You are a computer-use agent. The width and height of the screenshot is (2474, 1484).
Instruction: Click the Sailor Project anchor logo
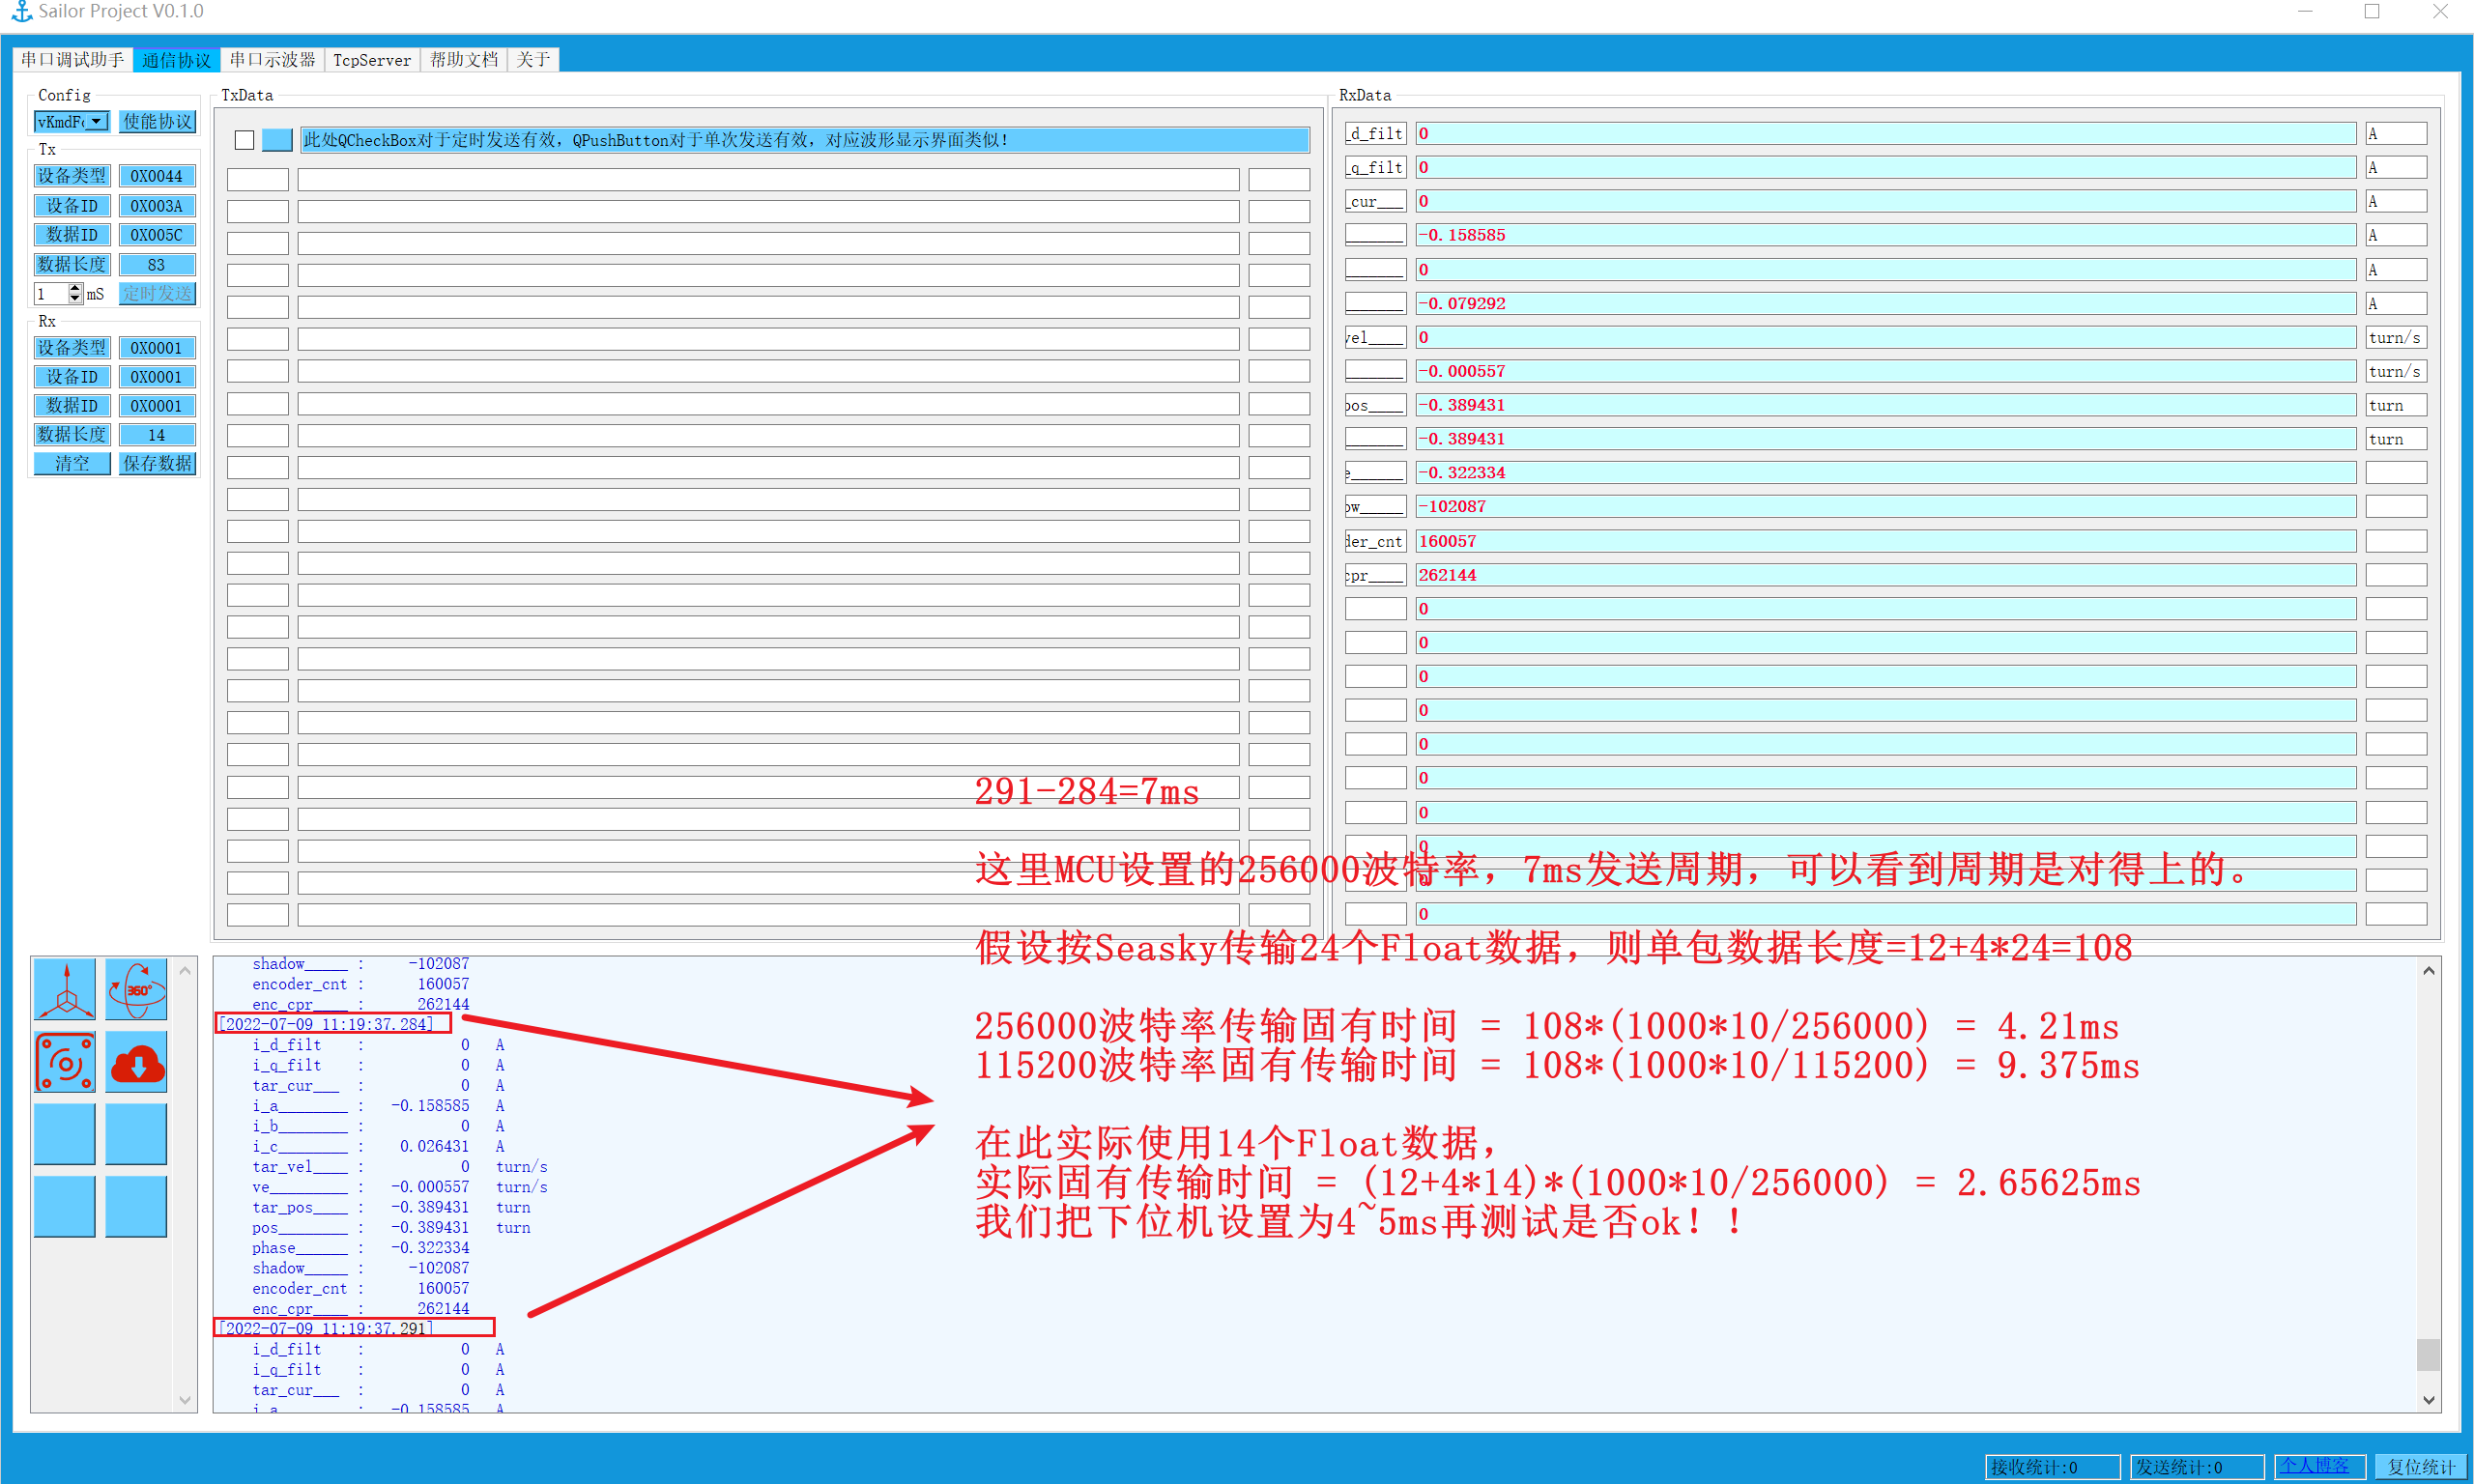pyautogui.click(x=21, y=12)
